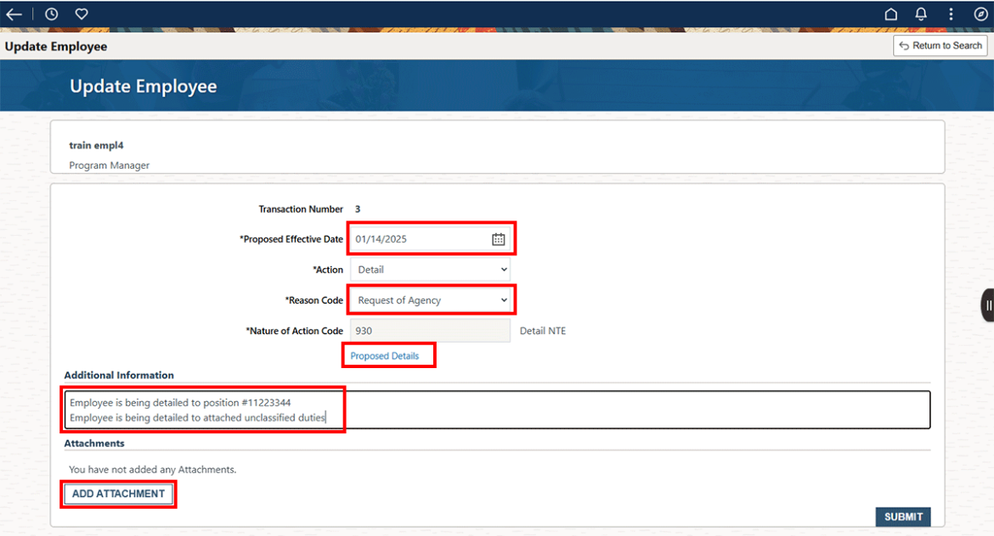Open the Actions three-dot menu icon
994x536 pixels.
pos(951,14)
